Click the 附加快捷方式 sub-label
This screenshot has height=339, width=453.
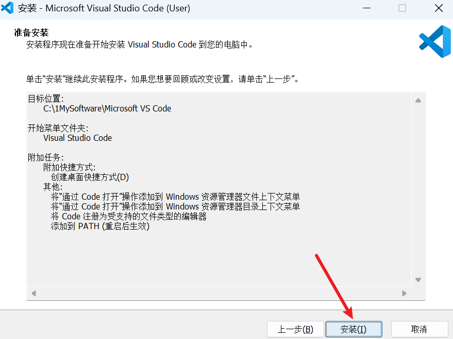70,167
